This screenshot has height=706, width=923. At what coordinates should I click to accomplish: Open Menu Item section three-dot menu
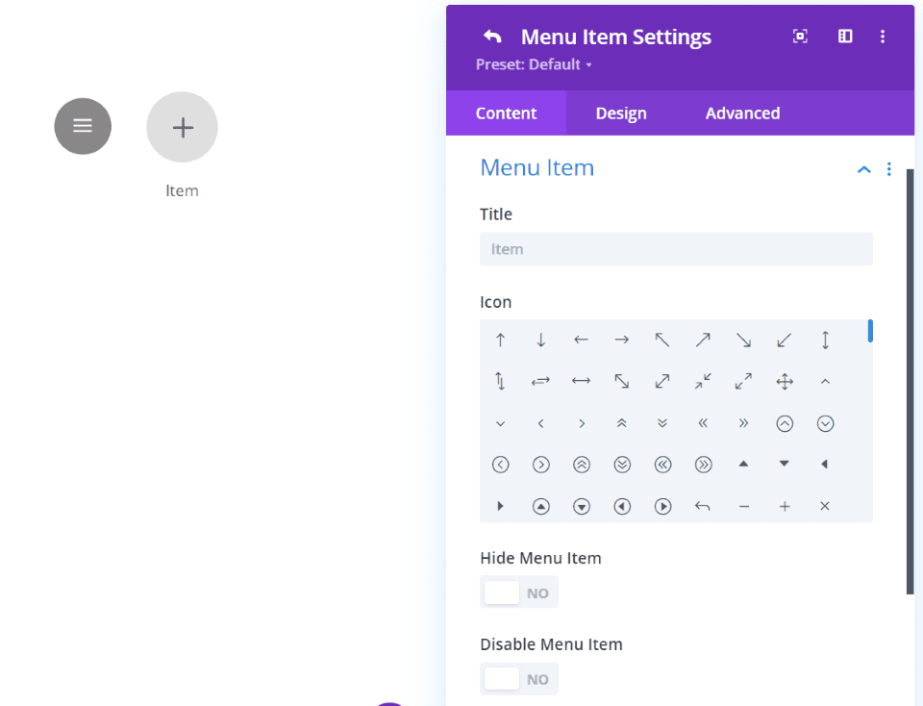pyautogui.click(x=888, y=169)
